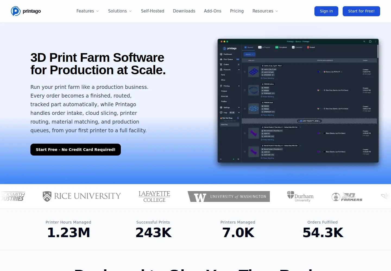Click the collapse sidebar icon at the preview bottom-left
Image resolution: width=391 pixels, height=271 pixels.
(221, 159)
